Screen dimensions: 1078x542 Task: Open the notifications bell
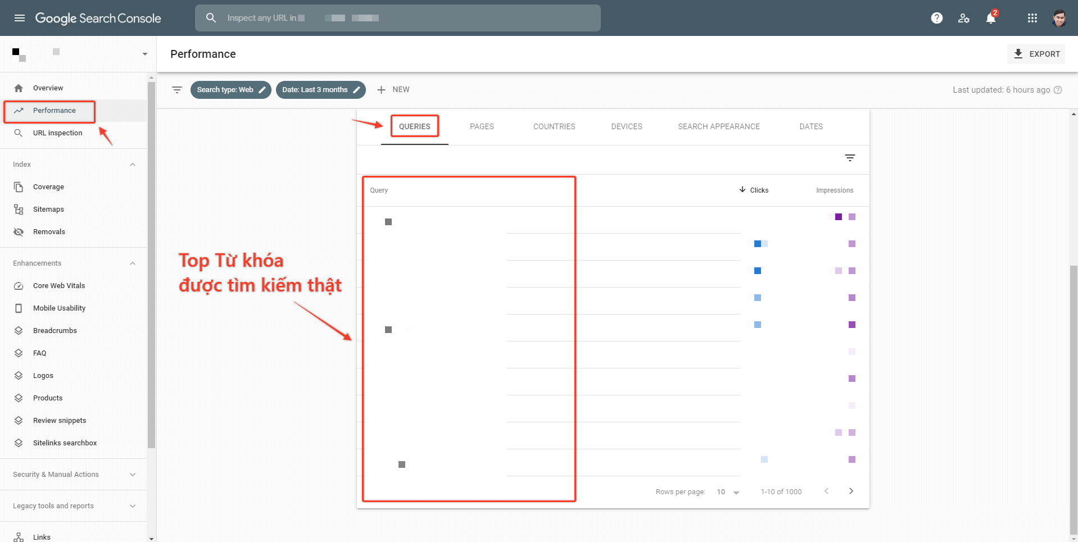click(991, 18)
